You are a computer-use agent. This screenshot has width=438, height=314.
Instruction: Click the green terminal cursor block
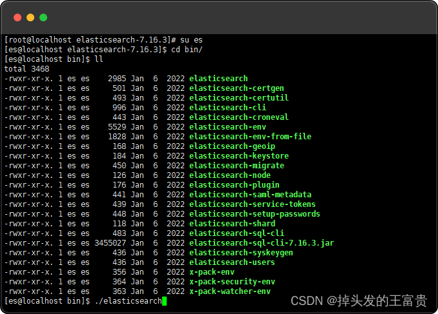(164, 301)
